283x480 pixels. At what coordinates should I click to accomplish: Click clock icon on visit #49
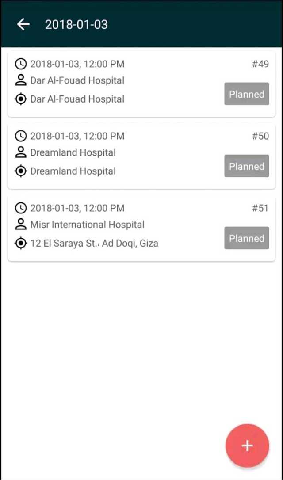point(21,64)
